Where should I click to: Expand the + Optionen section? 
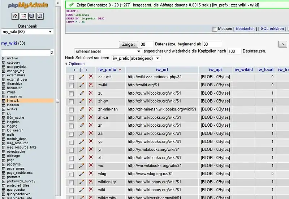tap(75, 64)
